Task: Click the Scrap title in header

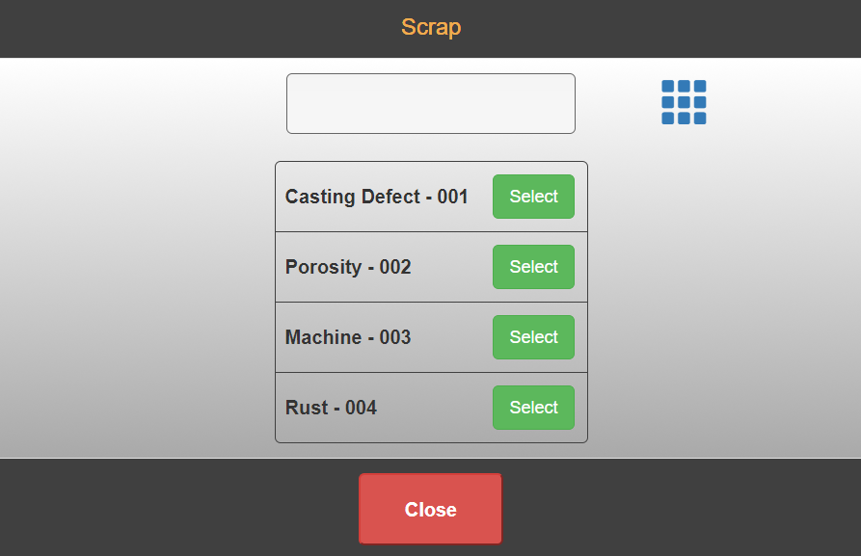Action: 431,27
